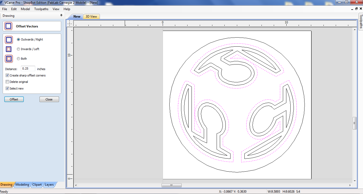The image size is (363, 194).
Task: Click the Offset Vectors header icon
Action: 9,26
